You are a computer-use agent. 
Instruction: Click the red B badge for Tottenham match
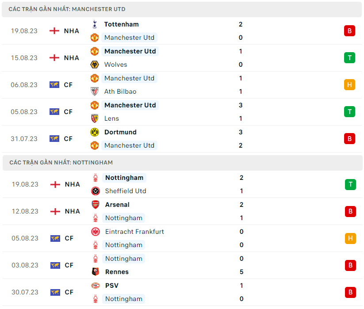click(x=349, y=31)
